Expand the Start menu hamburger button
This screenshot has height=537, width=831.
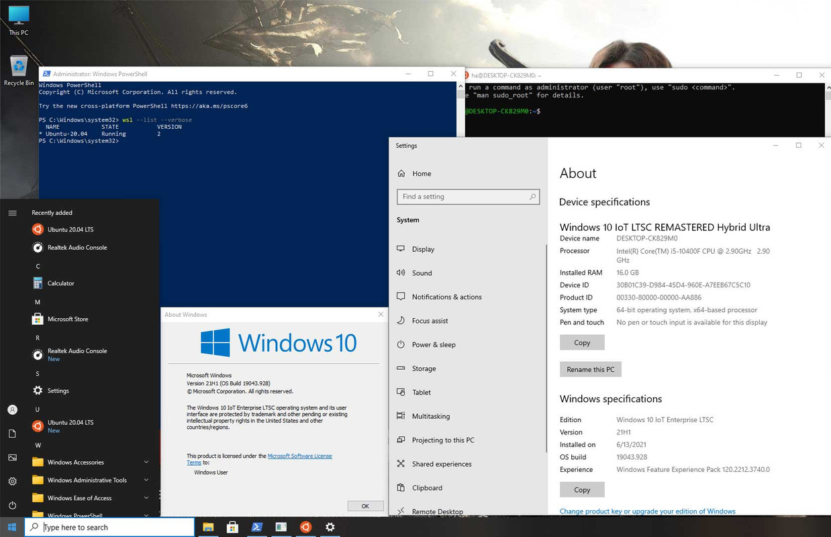click(12, 213)
